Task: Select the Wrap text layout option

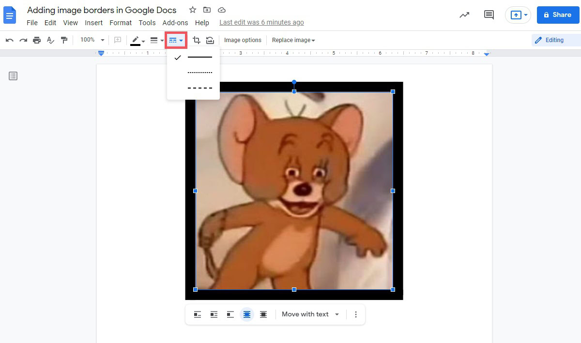Action: tap(214, 314)
